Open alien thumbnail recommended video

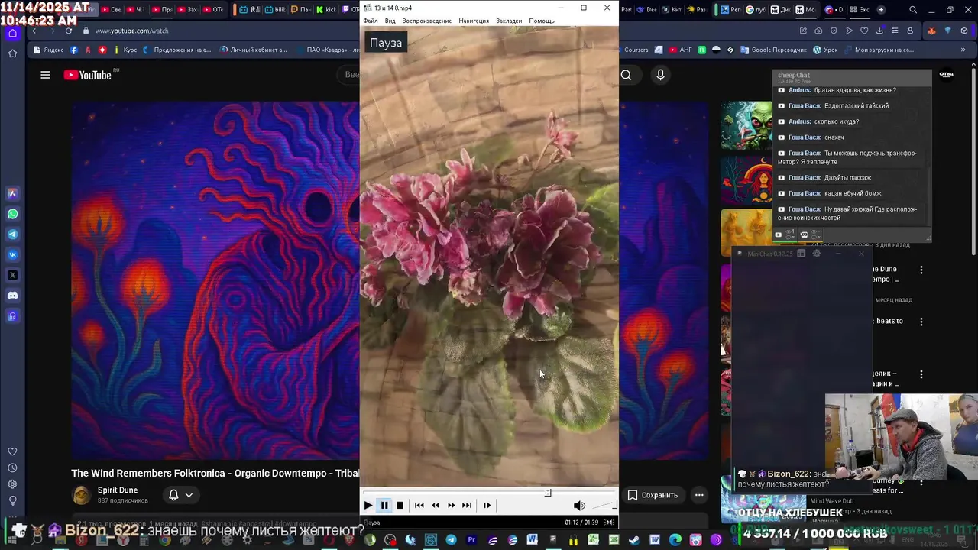point(746,126)
